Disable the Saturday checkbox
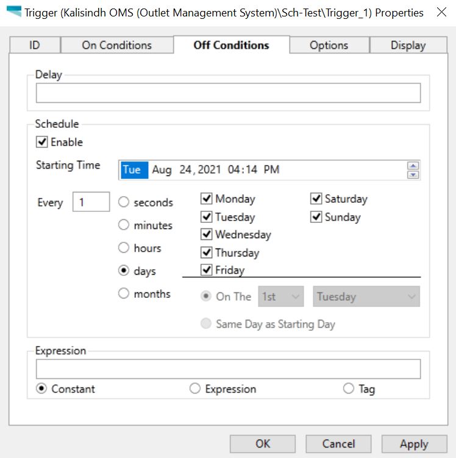This screenshot has height=458, width=456. [316, 199]
